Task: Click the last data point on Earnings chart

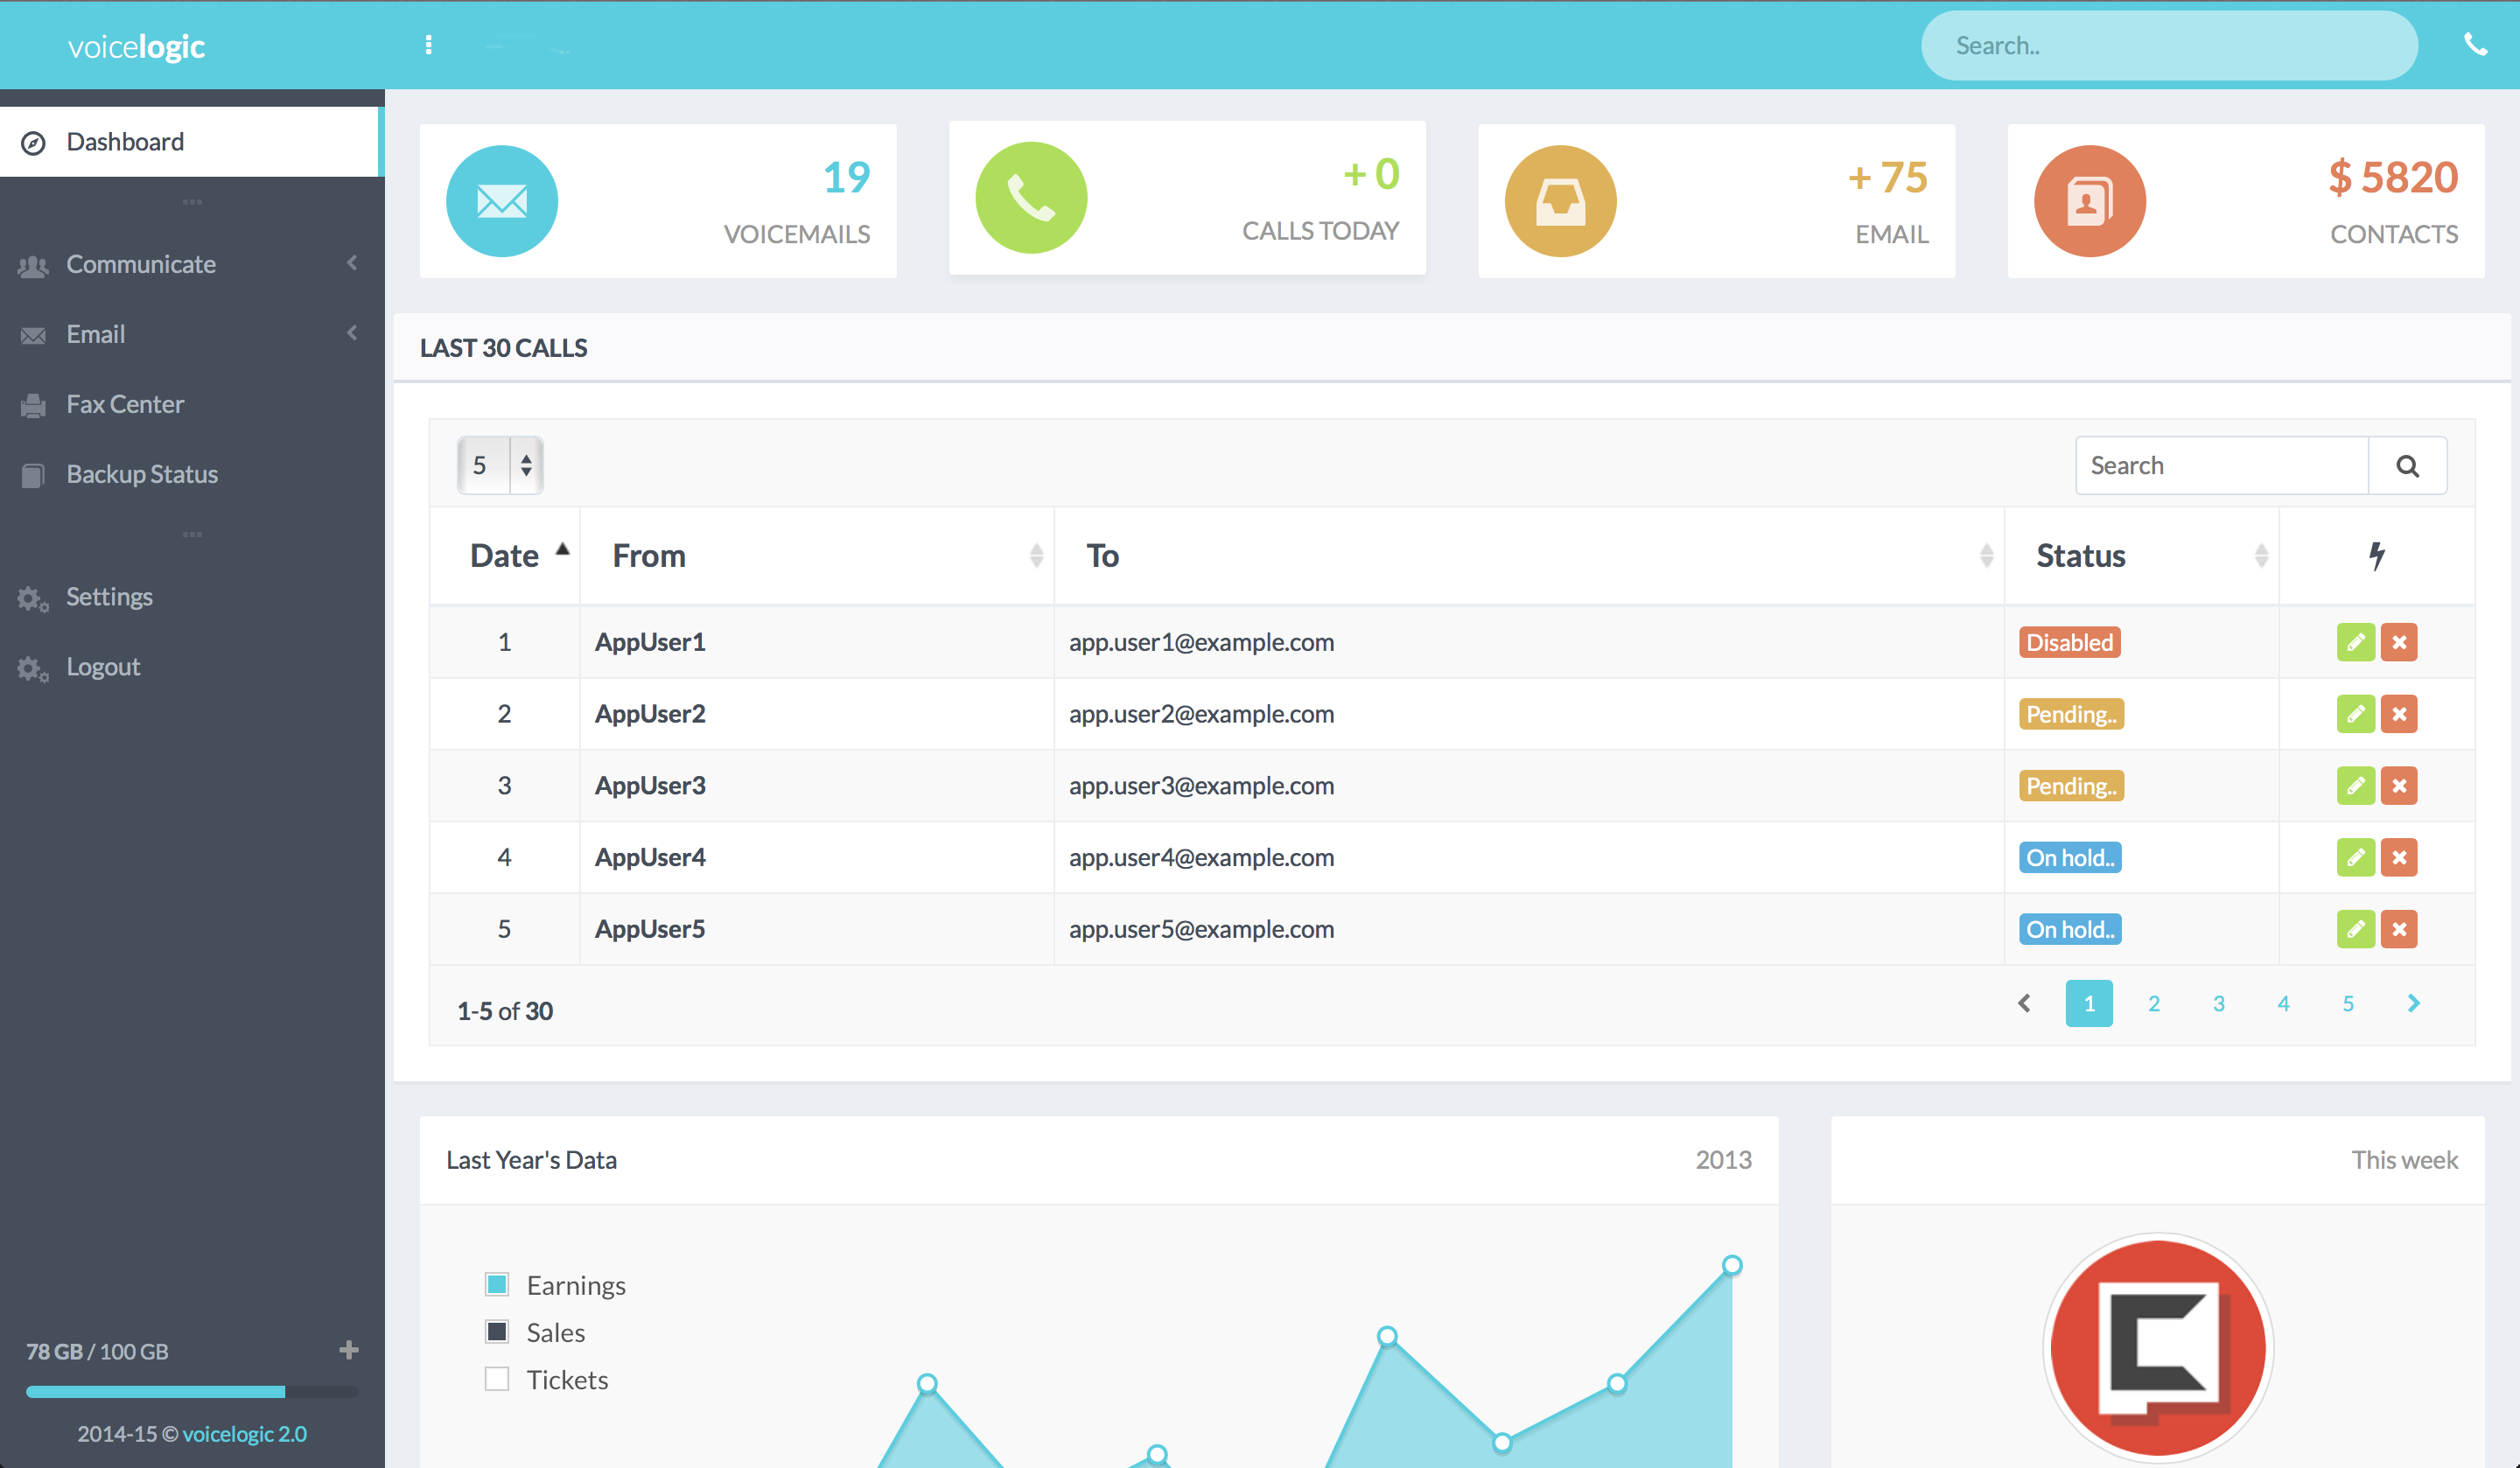Action: coord(1732,1265)
